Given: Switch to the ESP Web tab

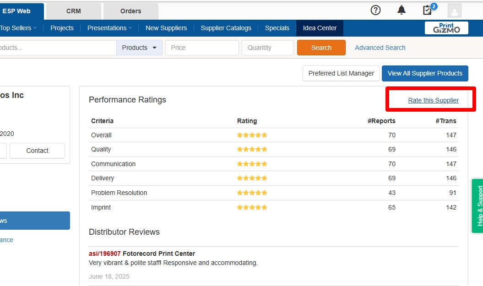Looking at the screenshot, I should [x=22, y=11].
